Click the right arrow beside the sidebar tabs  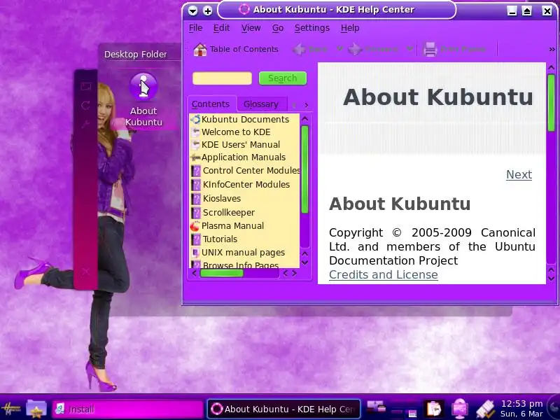(306, 105)
